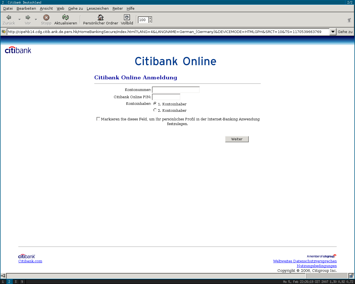This screenshot has width=355, height=284.
Task: Click the Weiter button
Action: [x=237, y=139]
